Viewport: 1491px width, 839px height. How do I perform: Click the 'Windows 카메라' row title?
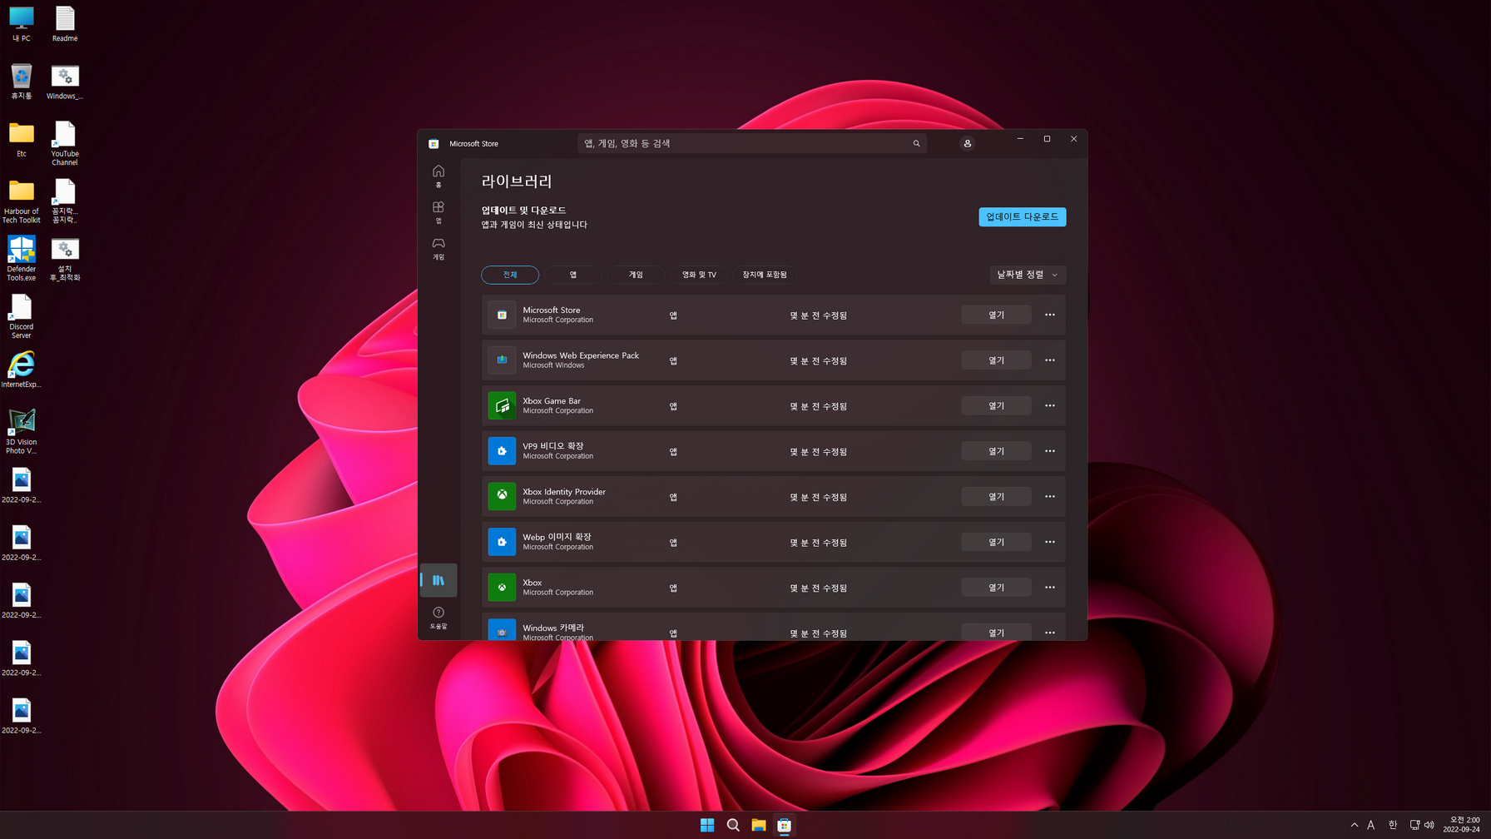(553, 628)
